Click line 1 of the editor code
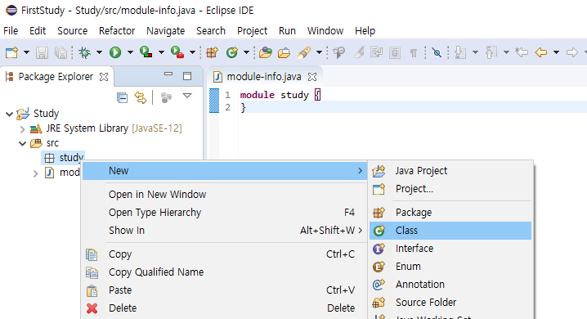The height and width of the screenshot is (319, 587). 280,95
